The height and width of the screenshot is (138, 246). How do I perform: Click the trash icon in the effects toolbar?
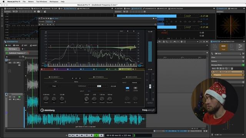[x=232, y=69]
